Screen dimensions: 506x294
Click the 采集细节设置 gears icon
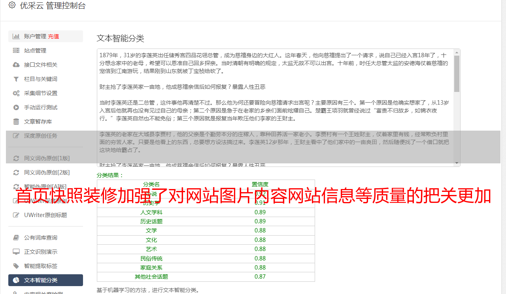(x=16, y=93)
